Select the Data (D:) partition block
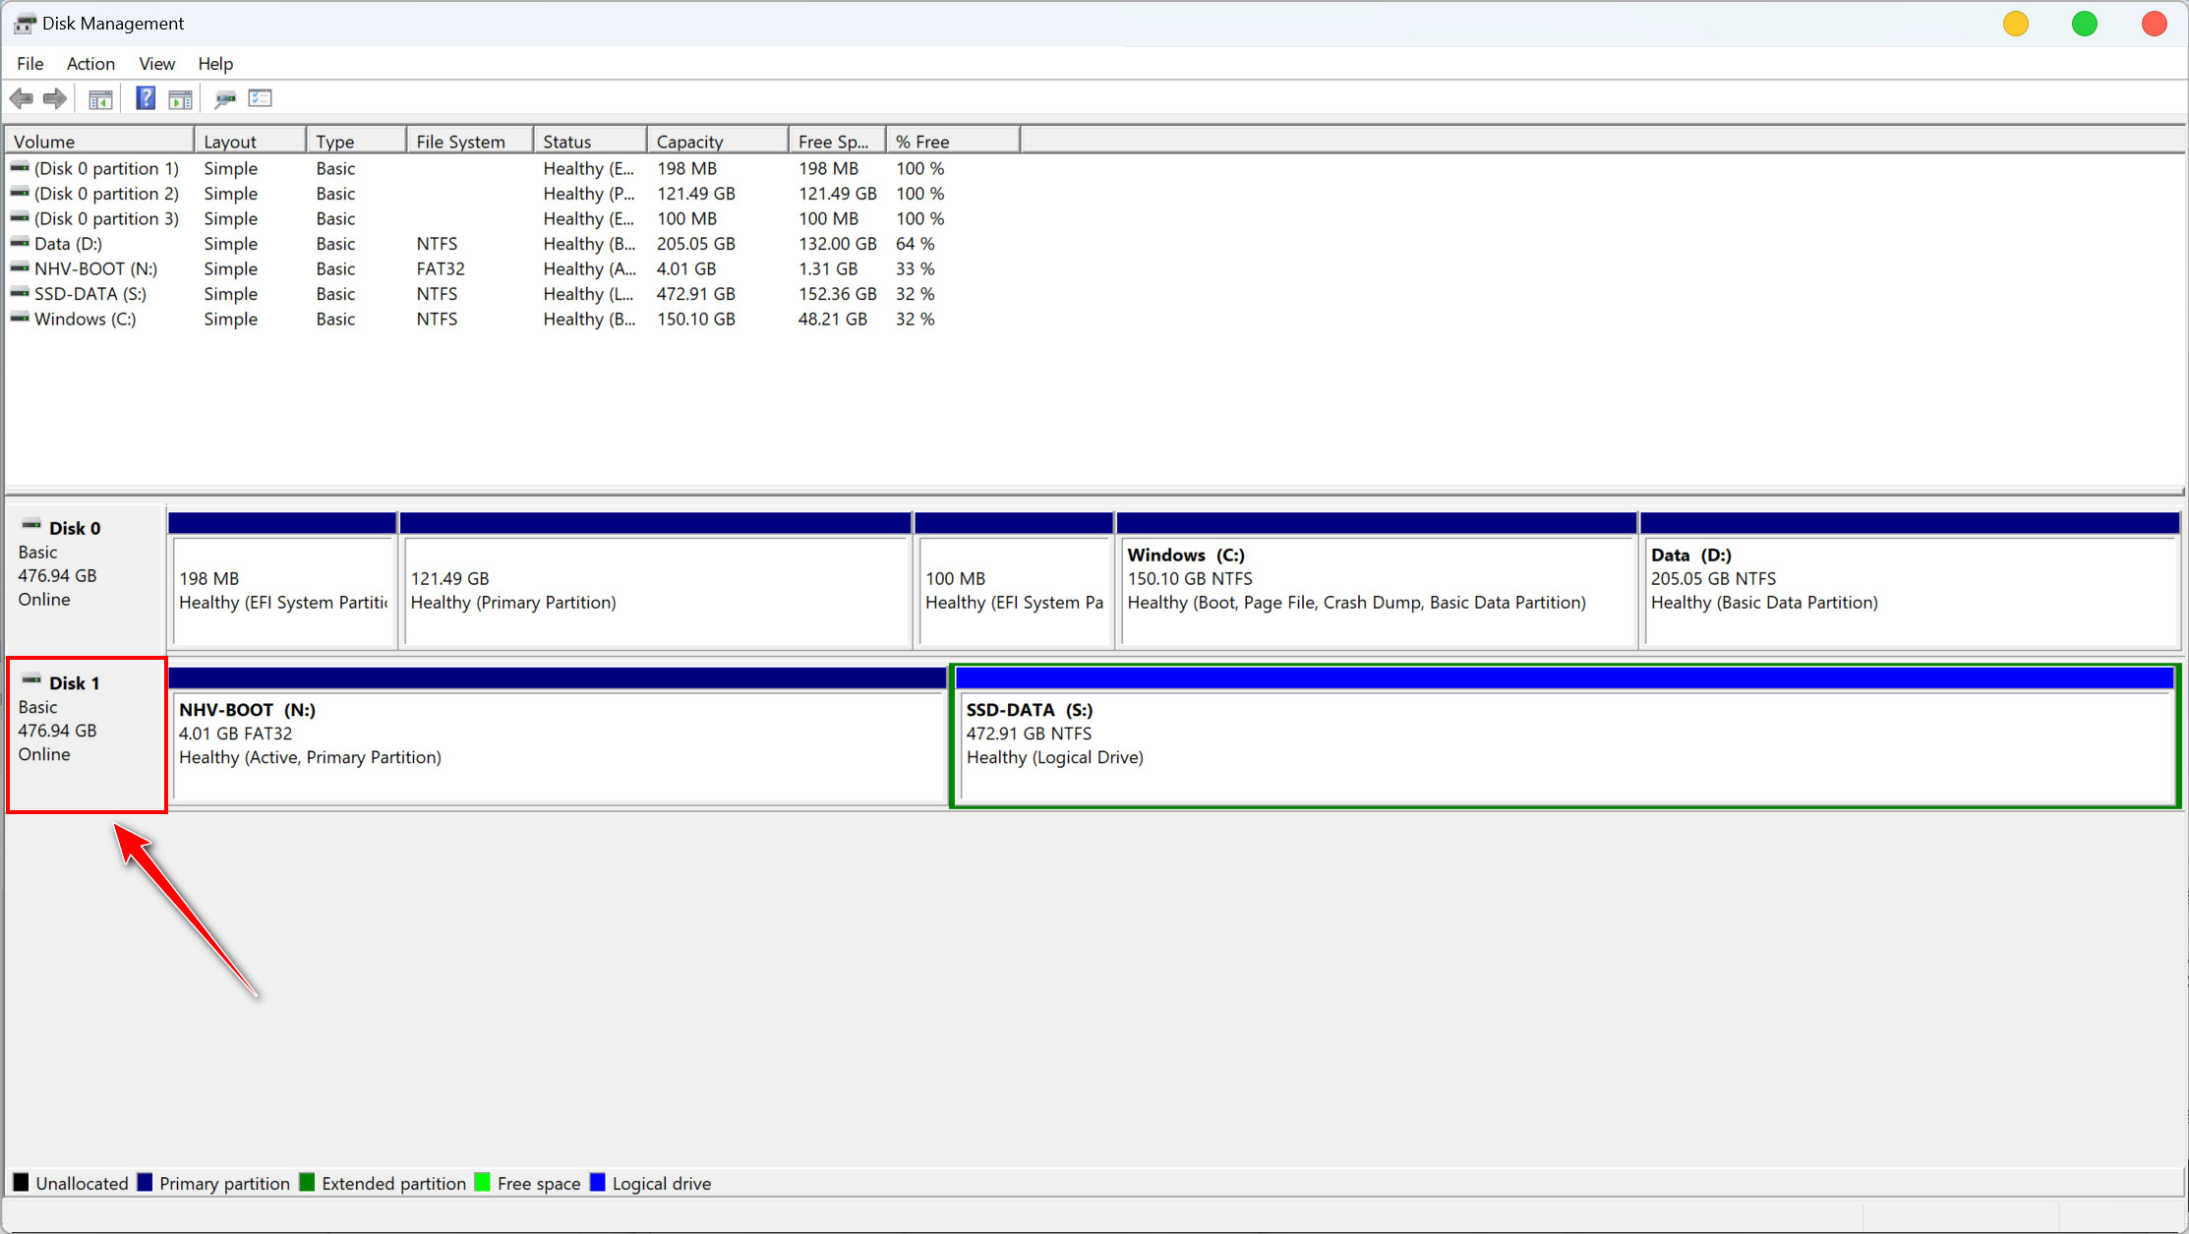Viewport: 2189px width, 1234px height. tap(1908, 590)
